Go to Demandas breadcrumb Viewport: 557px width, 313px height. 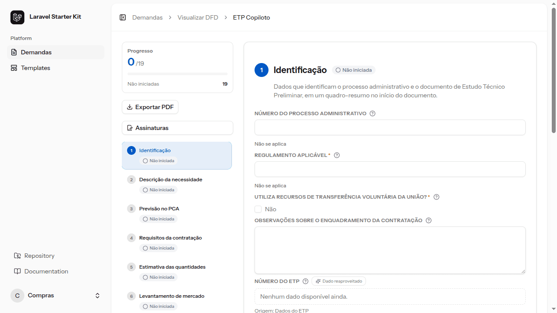pos(148,17)
